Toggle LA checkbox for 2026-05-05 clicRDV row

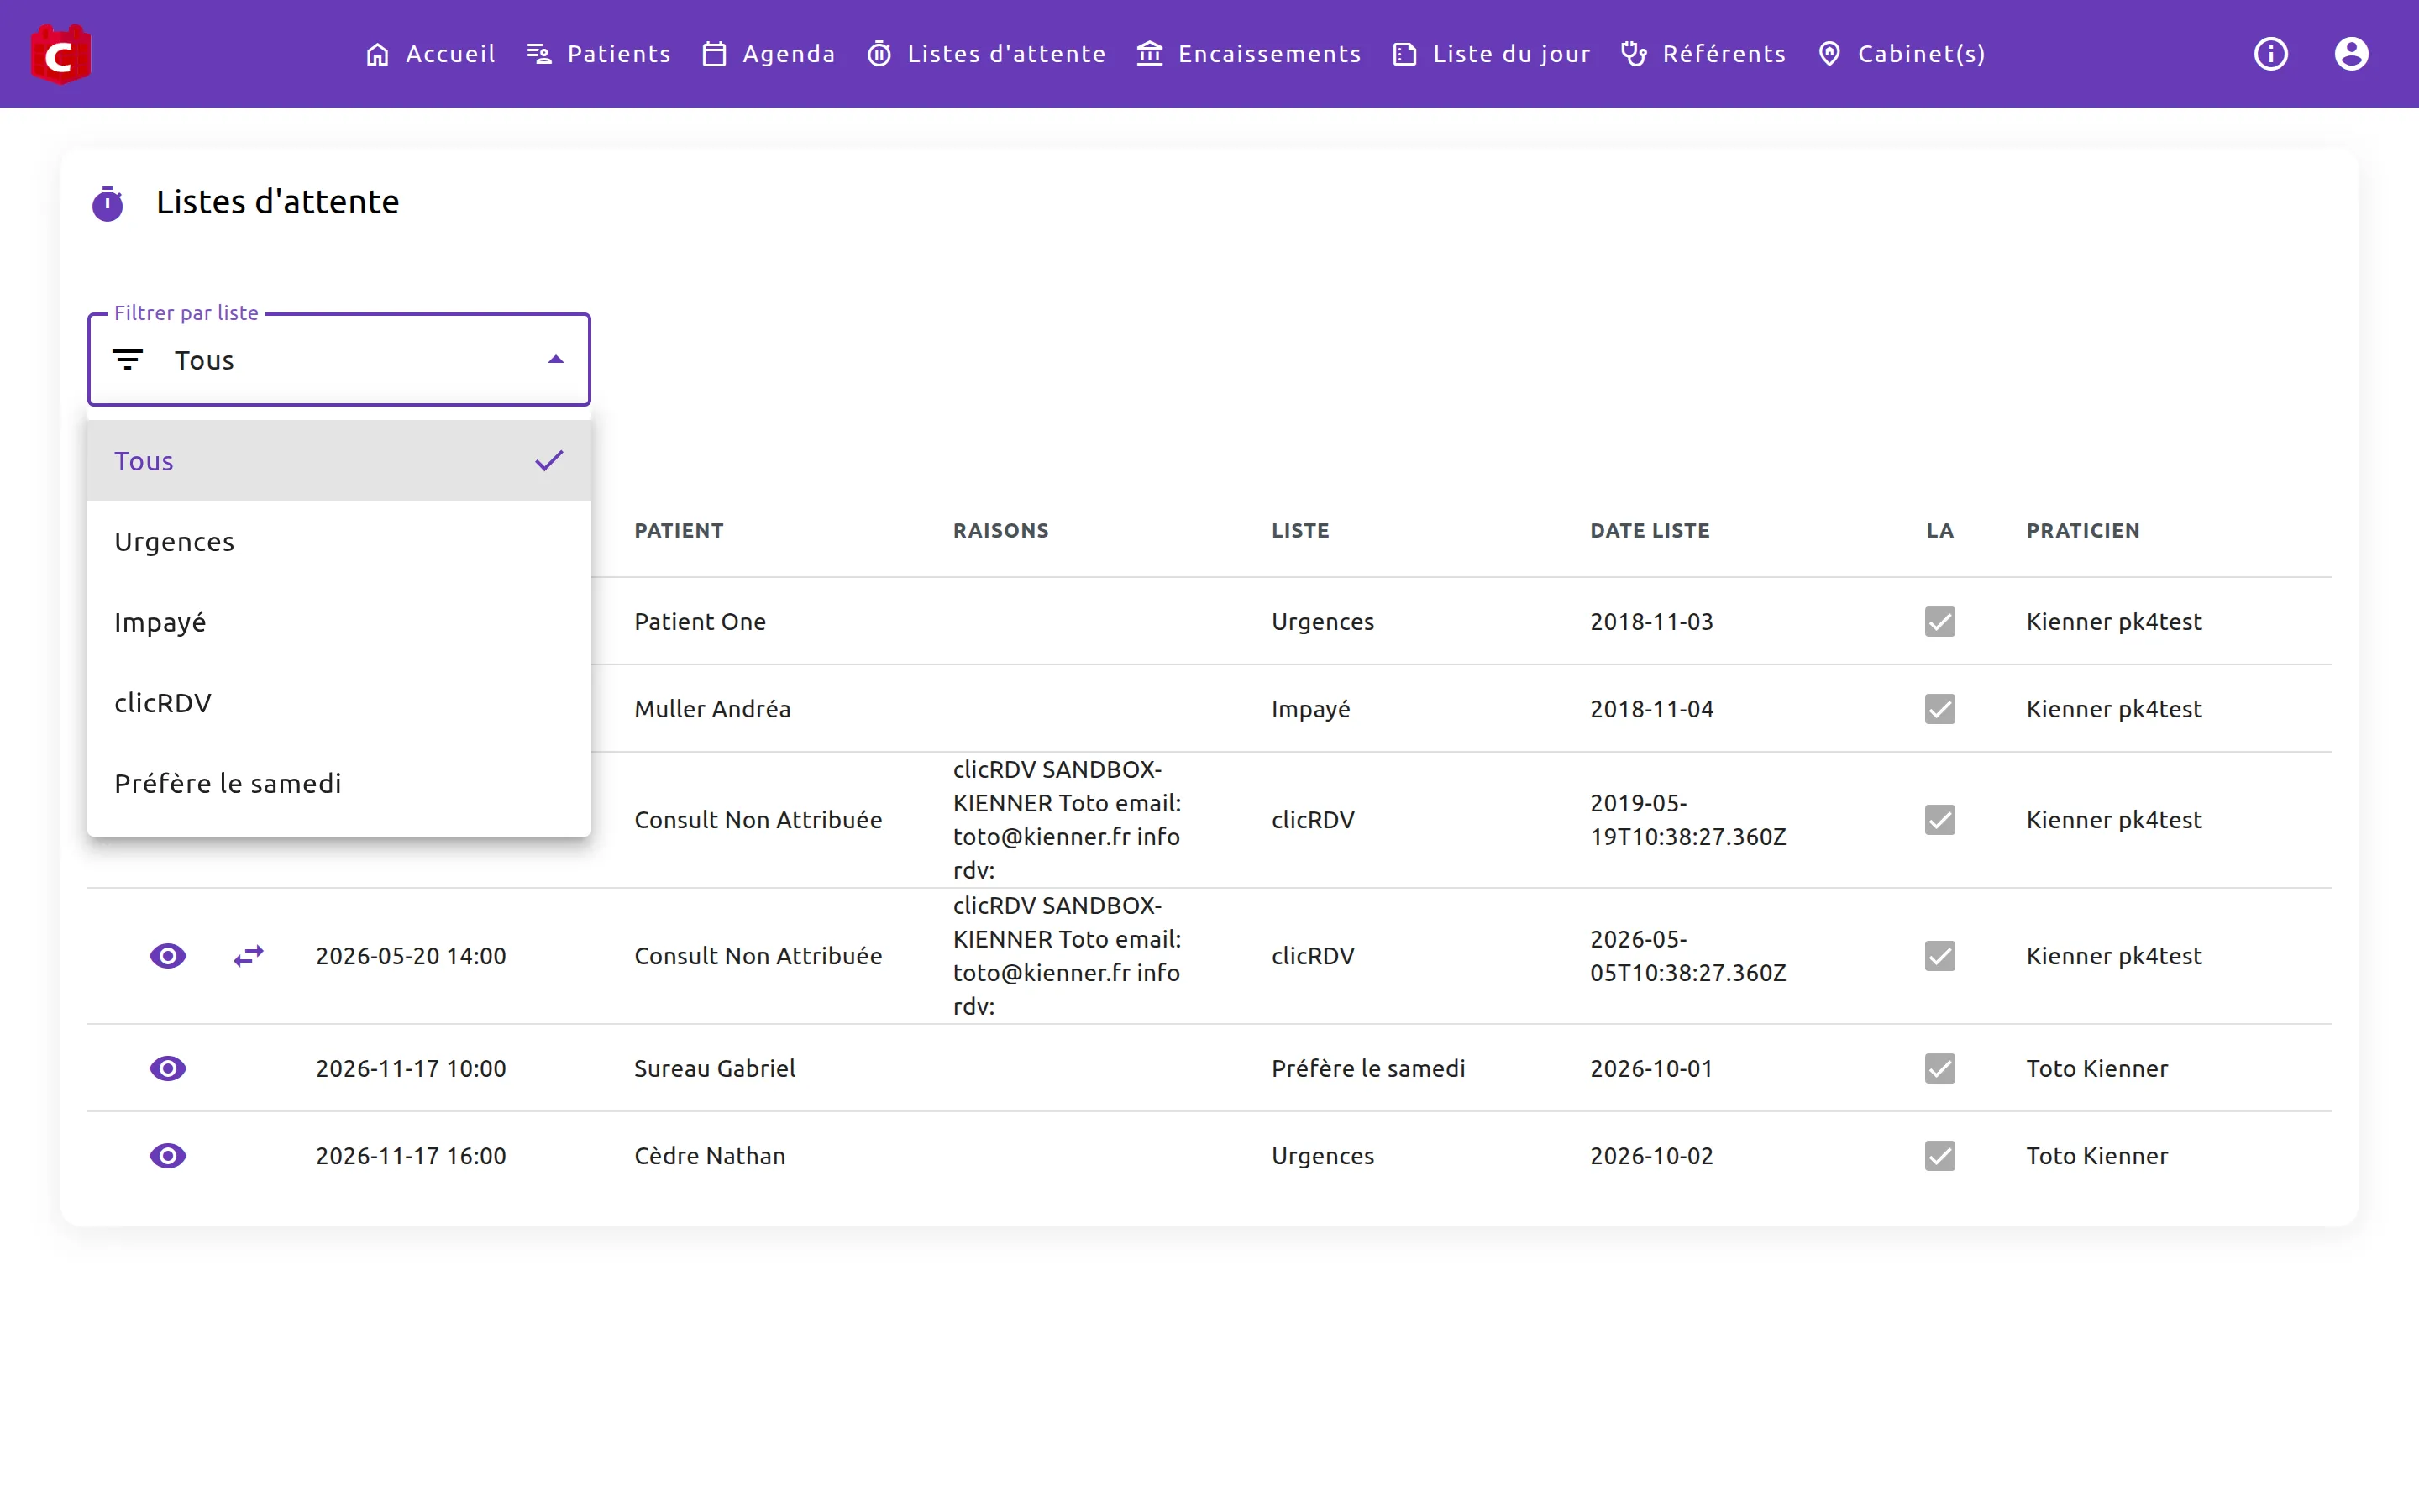click(x=1940, y=956)
